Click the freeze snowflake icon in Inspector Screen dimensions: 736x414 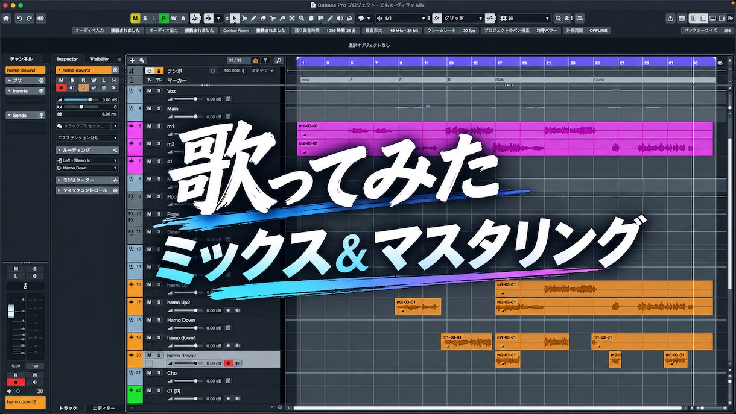pyautogui.click(x=113, y=87)
